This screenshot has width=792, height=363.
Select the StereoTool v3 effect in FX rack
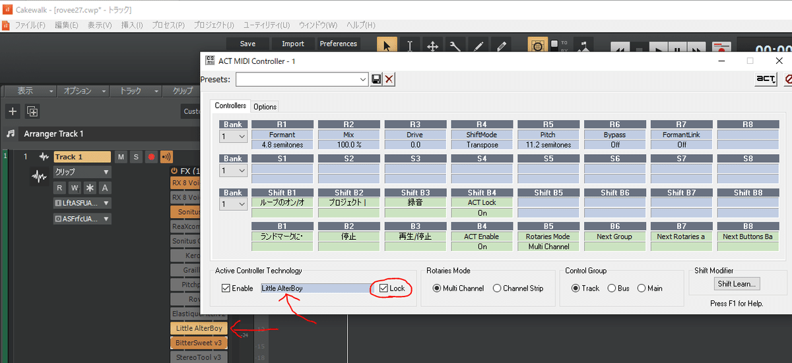click(199, 357)
